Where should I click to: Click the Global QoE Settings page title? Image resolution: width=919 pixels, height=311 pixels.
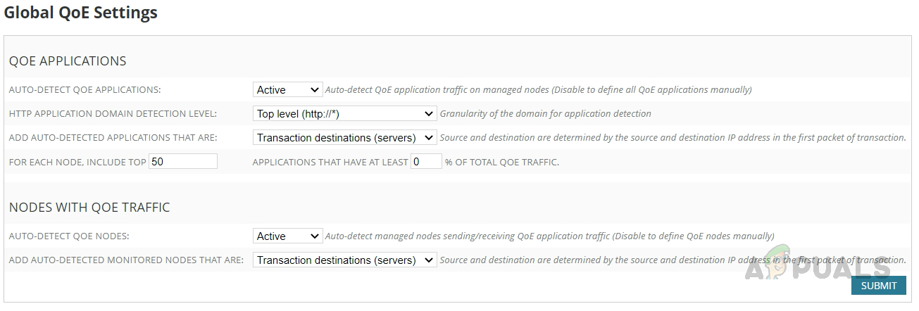click(80, 13)
